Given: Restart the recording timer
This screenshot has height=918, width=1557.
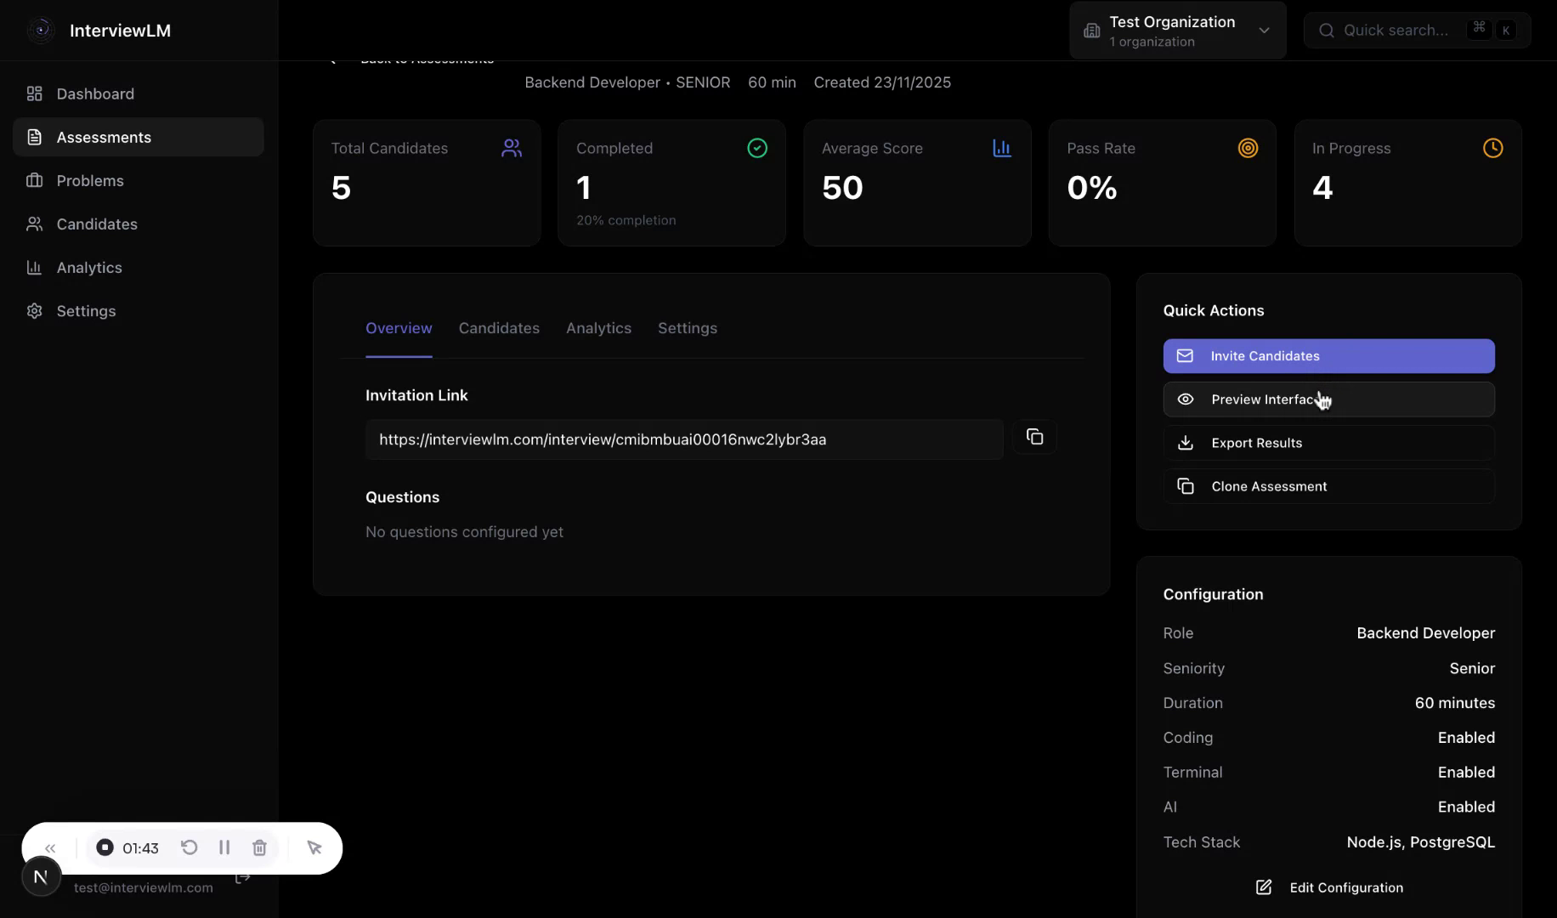Looking at the screenshot, I should point(189,847).
